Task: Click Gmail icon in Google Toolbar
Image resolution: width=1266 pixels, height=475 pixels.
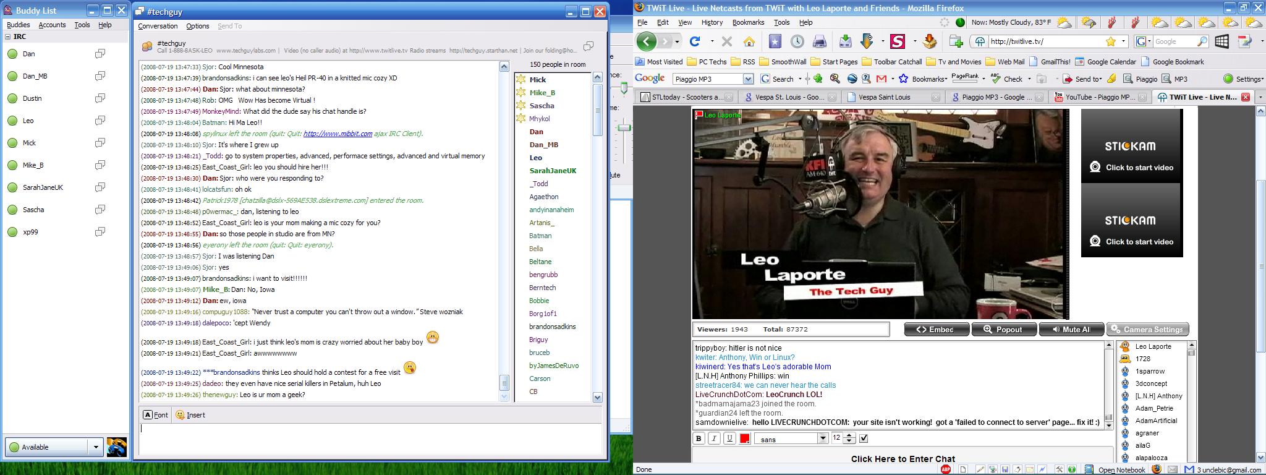Action: tap(882, 79)
